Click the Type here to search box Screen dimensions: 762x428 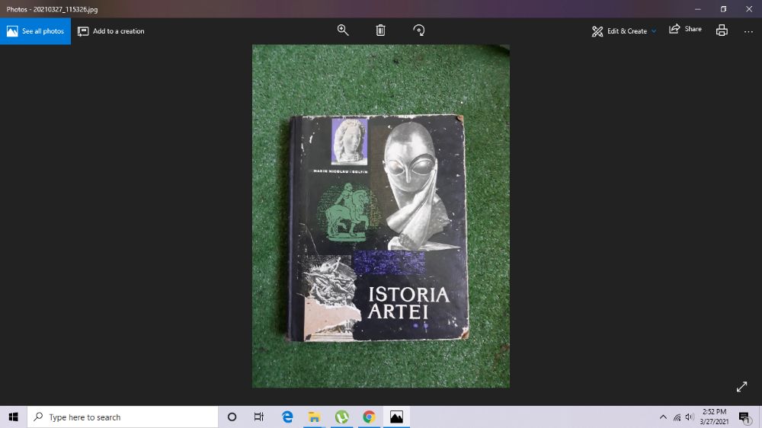tap(123, 417)
